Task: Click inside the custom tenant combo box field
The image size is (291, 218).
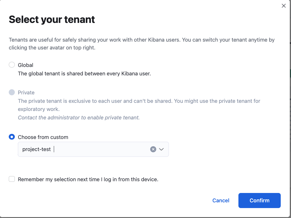Action: 100,149
